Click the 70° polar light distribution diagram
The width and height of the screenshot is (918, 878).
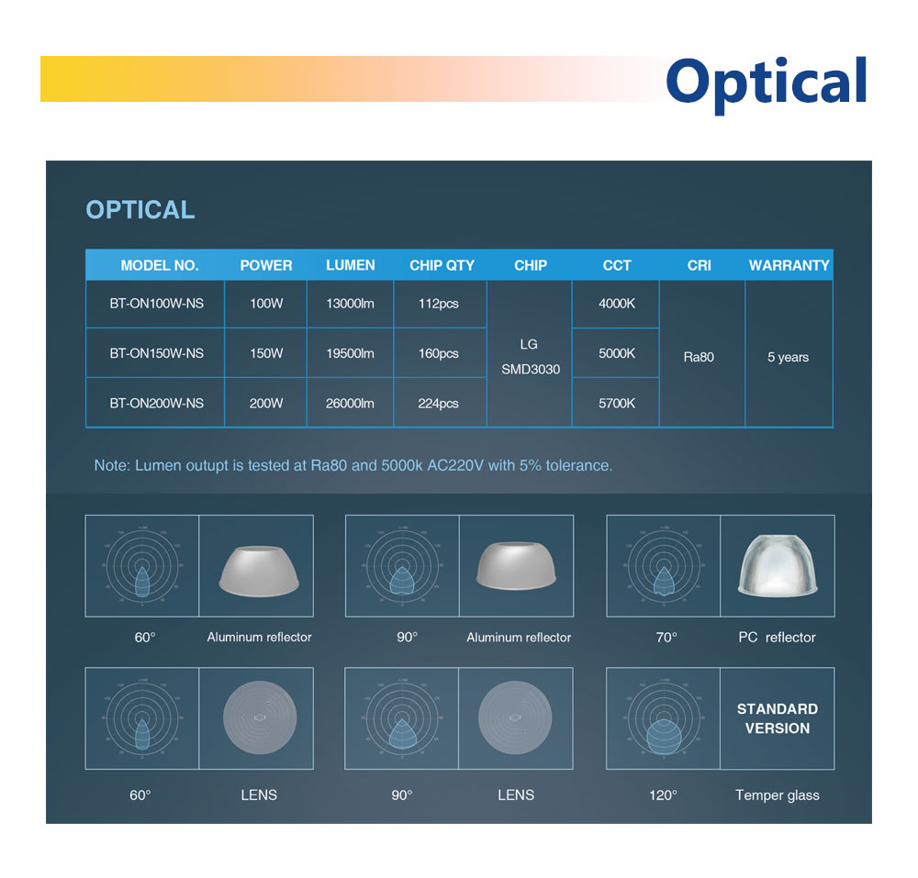pos(664,566)
